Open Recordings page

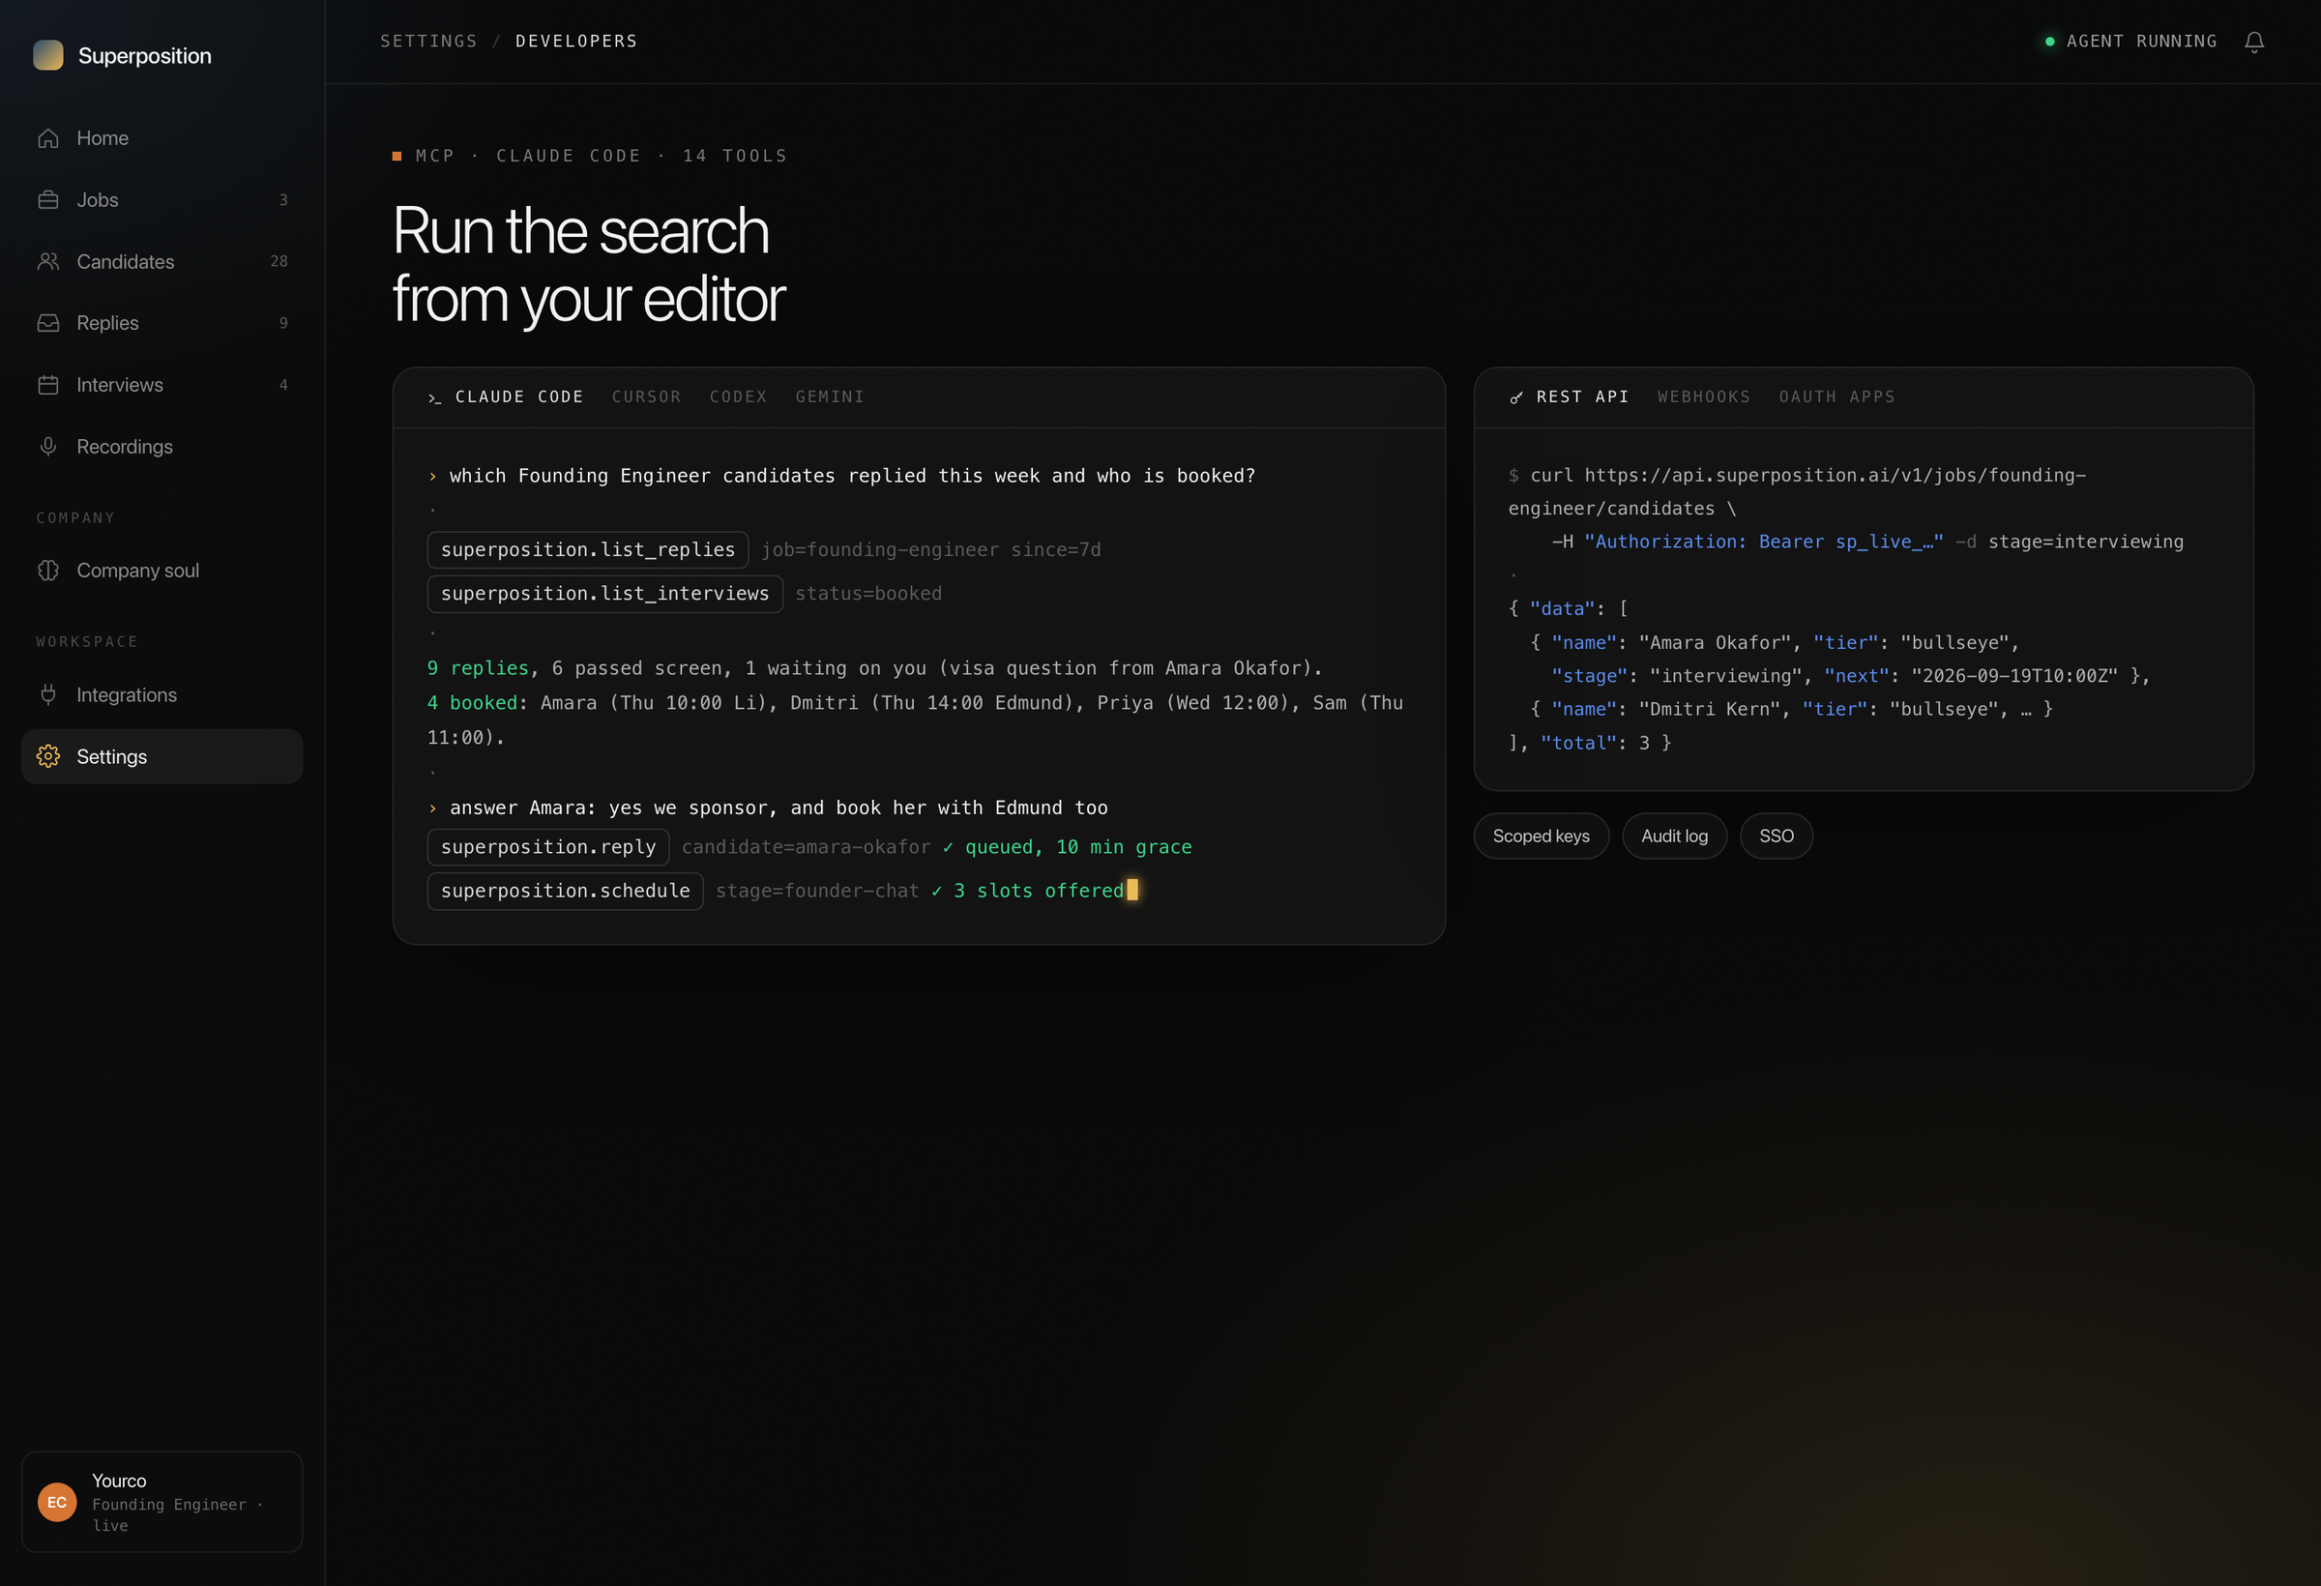[x=162, y=447]
